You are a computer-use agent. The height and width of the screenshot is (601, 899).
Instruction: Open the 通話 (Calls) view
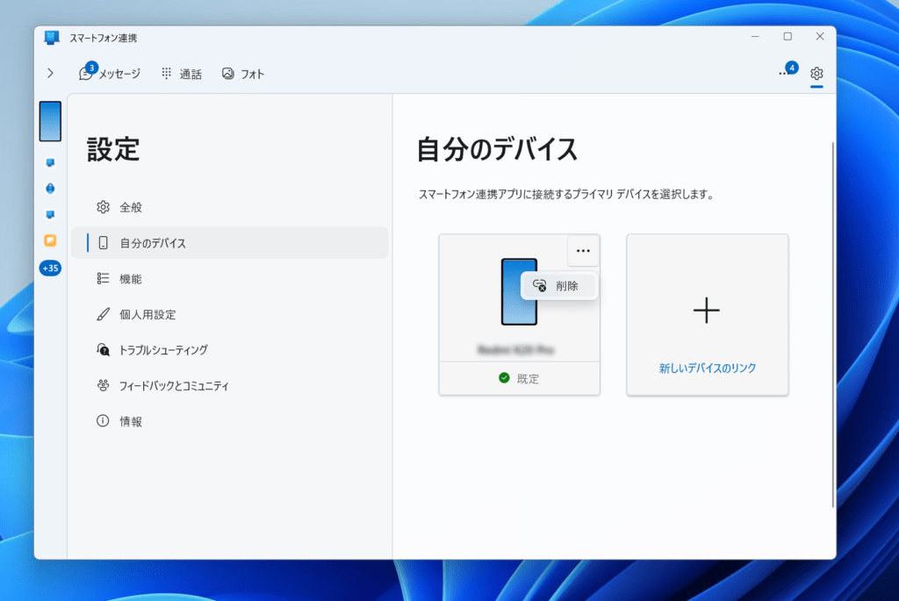182,74
